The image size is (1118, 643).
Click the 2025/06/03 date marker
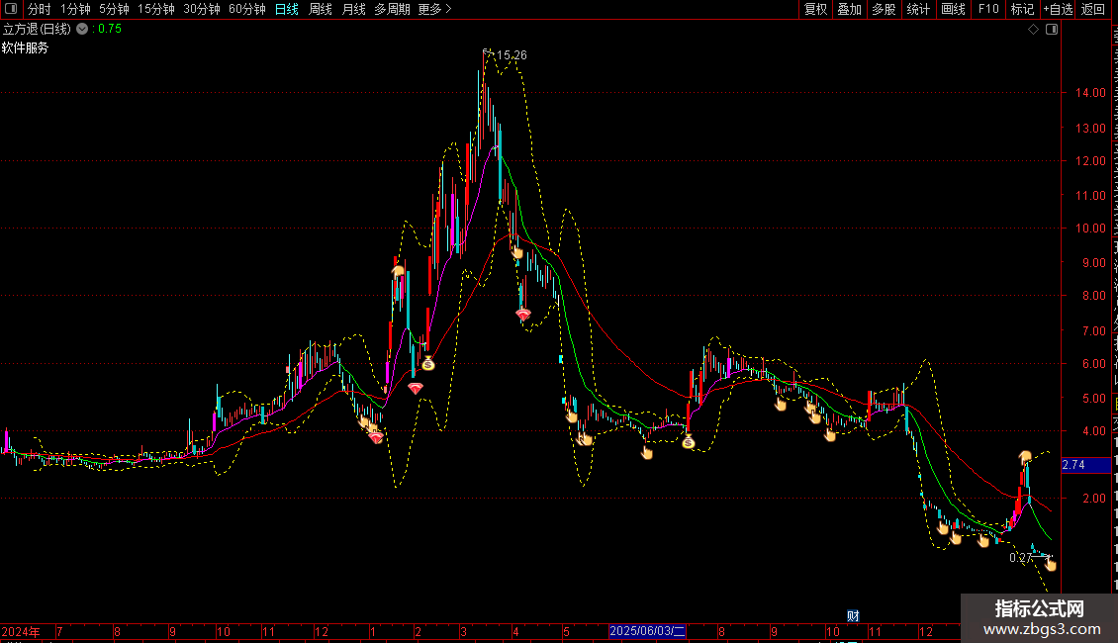click(x=647, y=631)
